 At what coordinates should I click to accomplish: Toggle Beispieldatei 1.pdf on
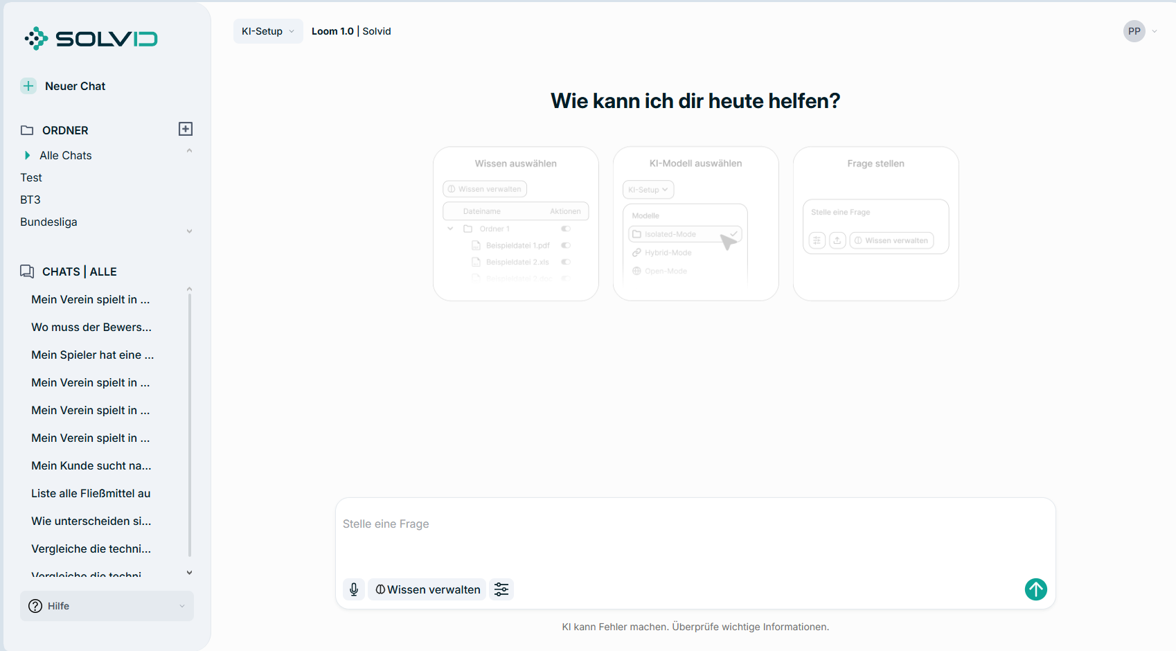point(565,245)
